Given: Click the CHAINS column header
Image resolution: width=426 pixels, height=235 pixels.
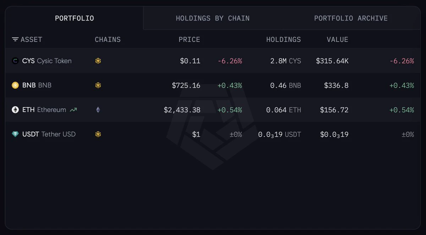Looking at the screenshot, I should coord(108,40).
